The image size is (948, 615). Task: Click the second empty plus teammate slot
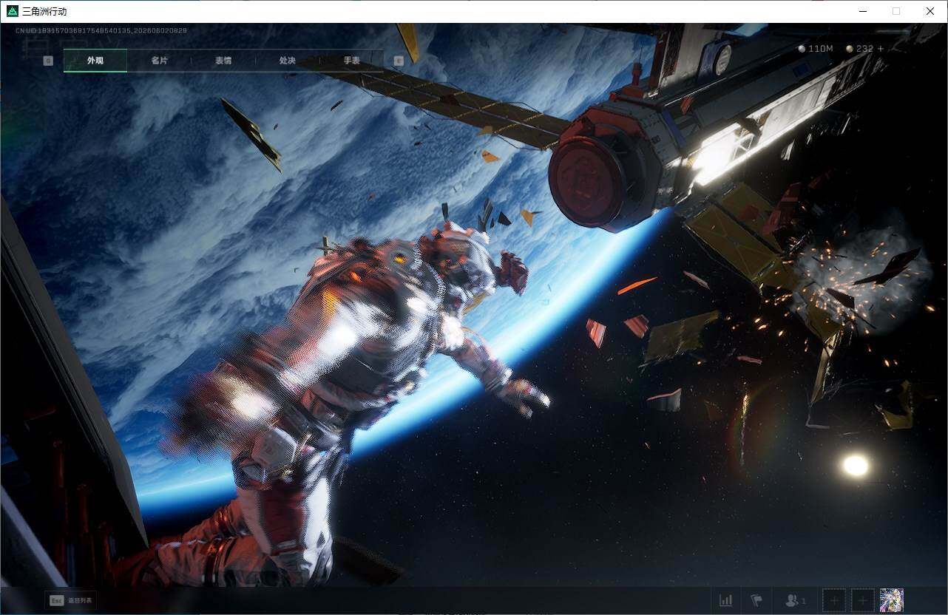[x=863, y=600]
